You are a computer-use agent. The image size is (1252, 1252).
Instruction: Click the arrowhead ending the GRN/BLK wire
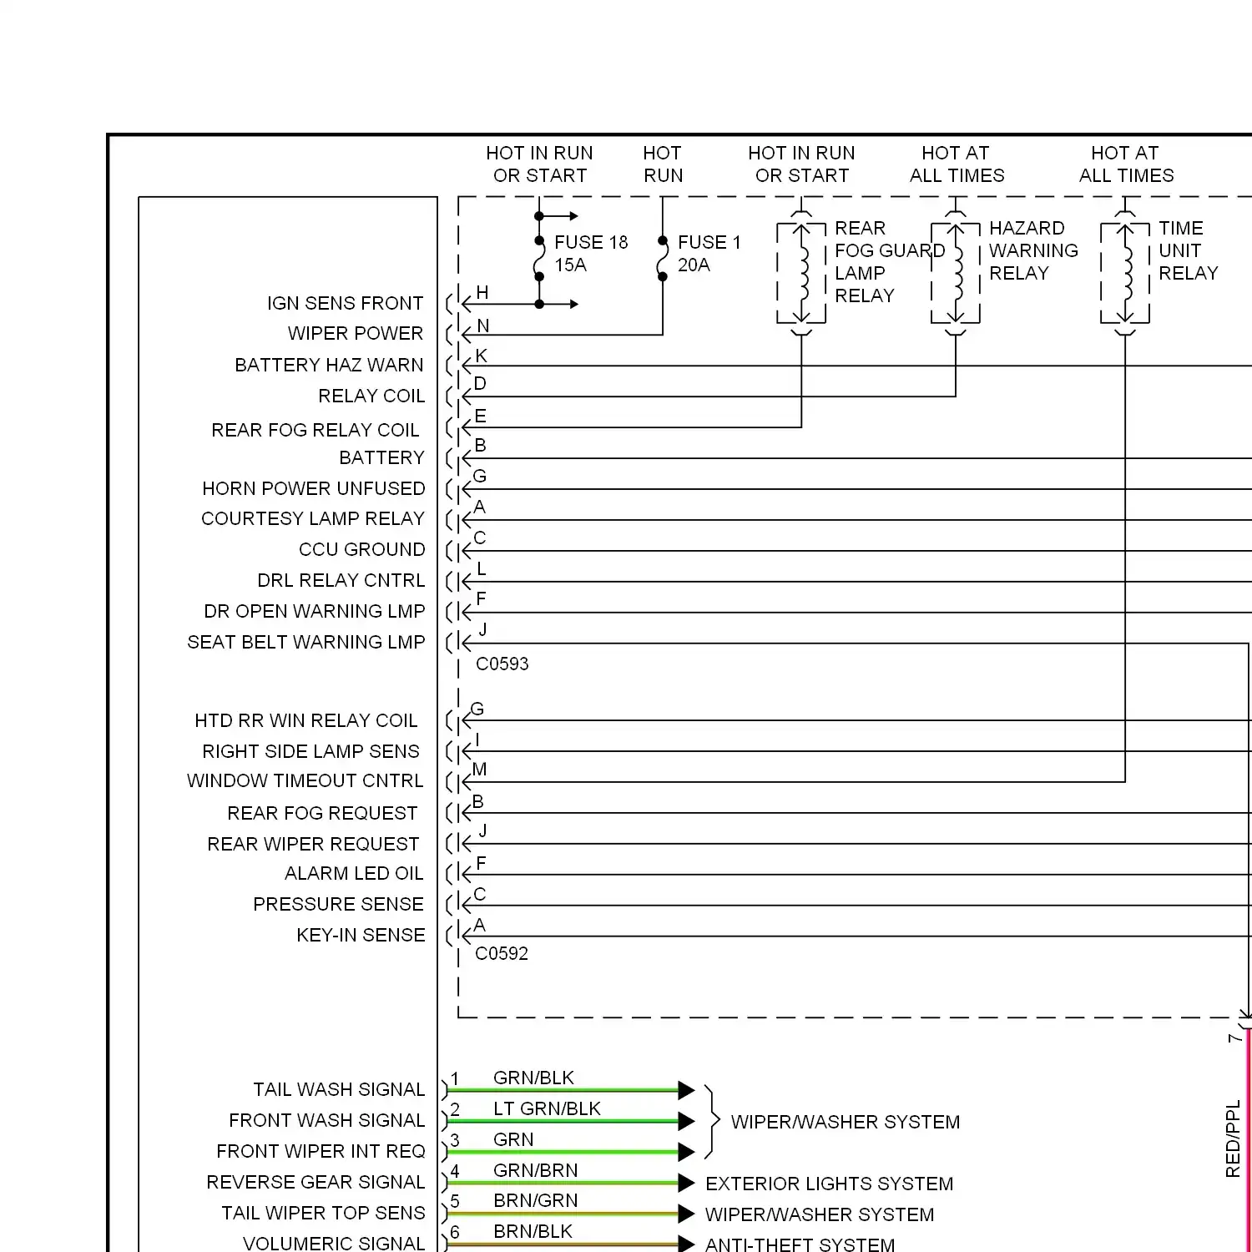point(686,1090)
